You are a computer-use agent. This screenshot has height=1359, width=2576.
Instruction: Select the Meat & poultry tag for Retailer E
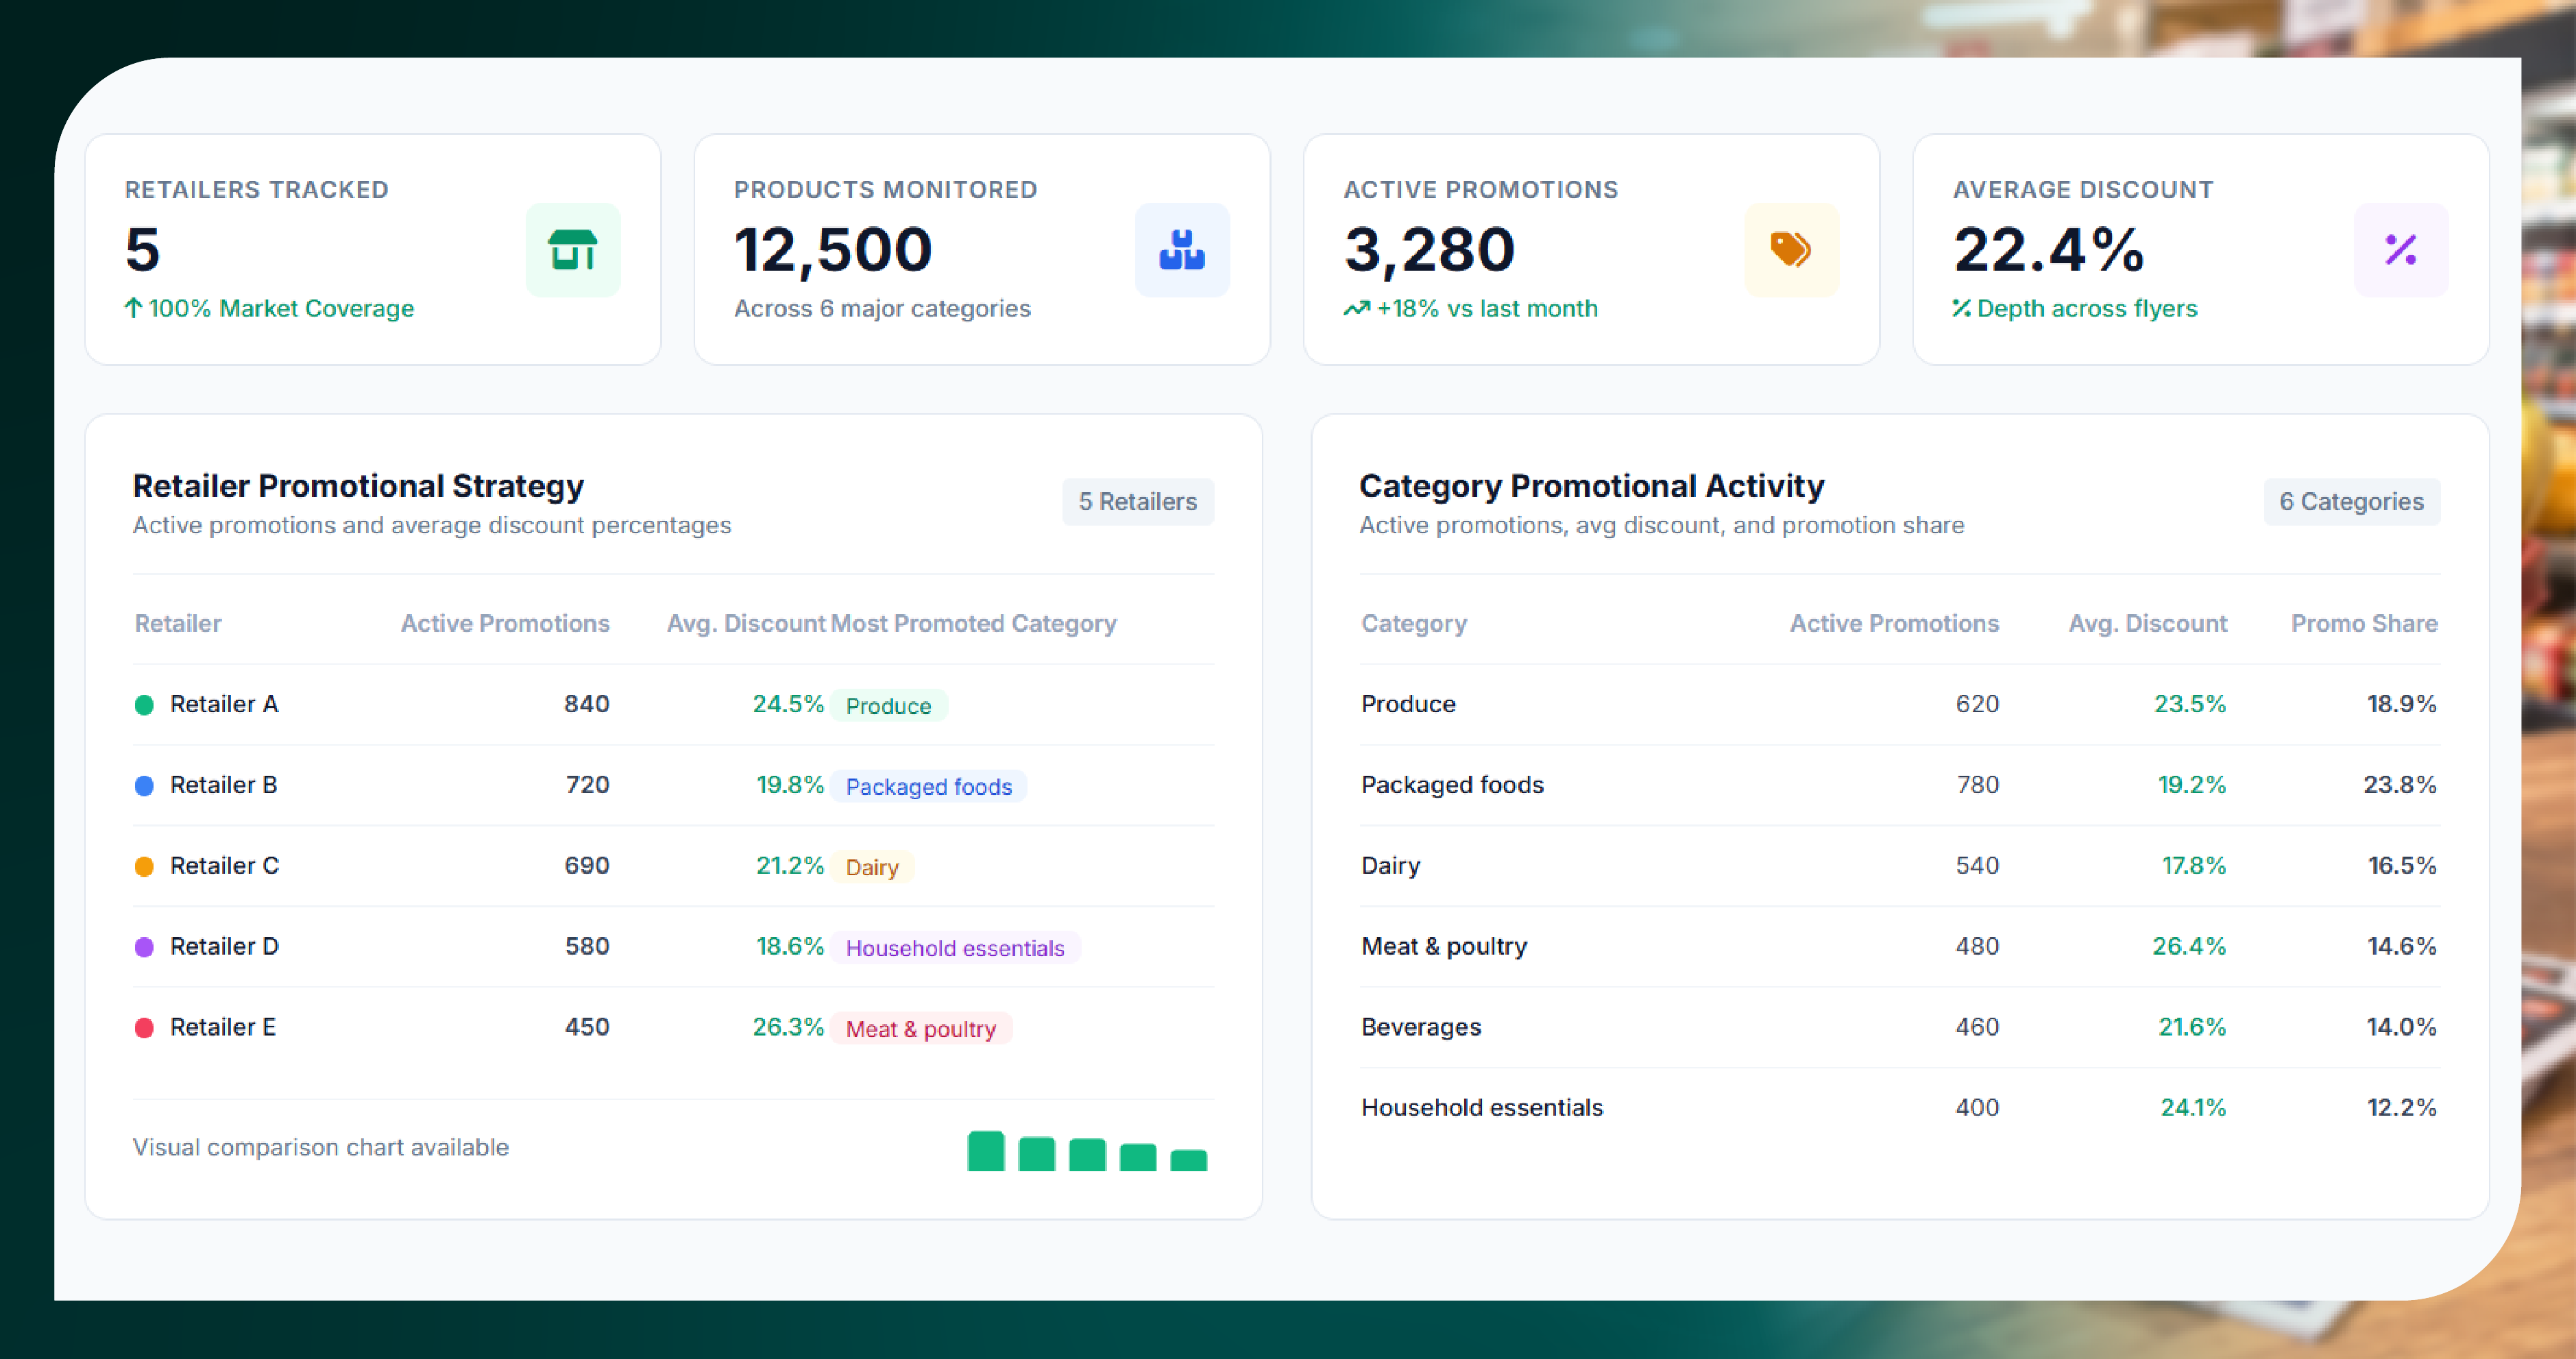[921, 1029]
